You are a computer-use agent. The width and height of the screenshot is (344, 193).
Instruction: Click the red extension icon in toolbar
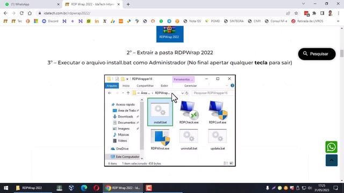click(x=306, y=13)
